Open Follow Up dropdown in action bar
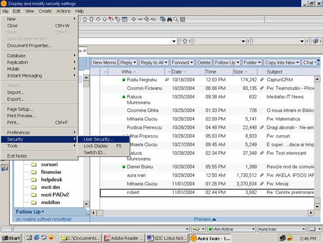The height and width of the screenshot is (243, 323). (227, 62)
